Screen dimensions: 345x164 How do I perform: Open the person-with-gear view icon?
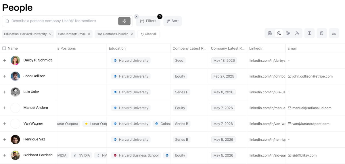297,33
